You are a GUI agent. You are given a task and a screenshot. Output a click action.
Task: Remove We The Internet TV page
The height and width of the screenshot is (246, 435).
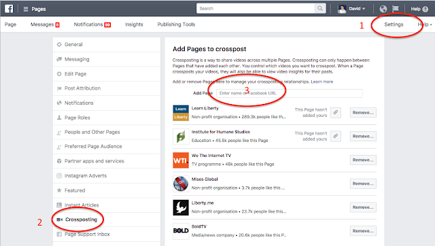point(363,160)
